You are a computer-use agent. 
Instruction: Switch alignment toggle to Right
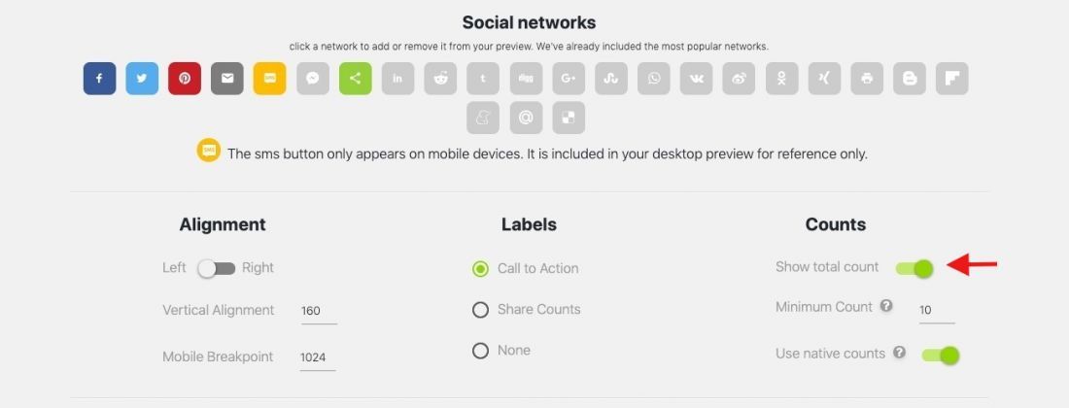point(216,268)
